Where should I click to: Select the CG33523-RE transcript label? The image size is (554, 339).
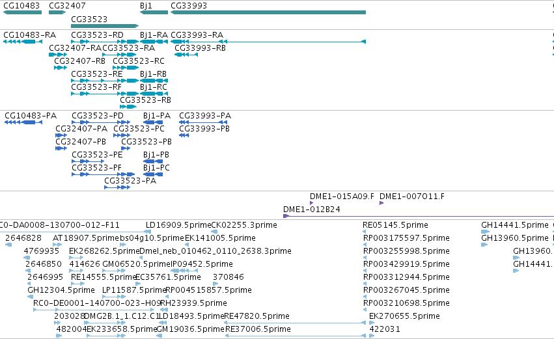[97, 74]
